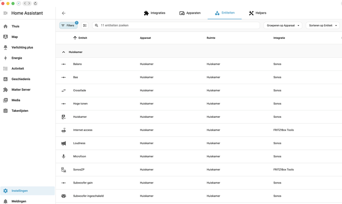This screenshot has width=342, height=204.
Task: Click the SonosZP network icon
Action: [63, 169]
